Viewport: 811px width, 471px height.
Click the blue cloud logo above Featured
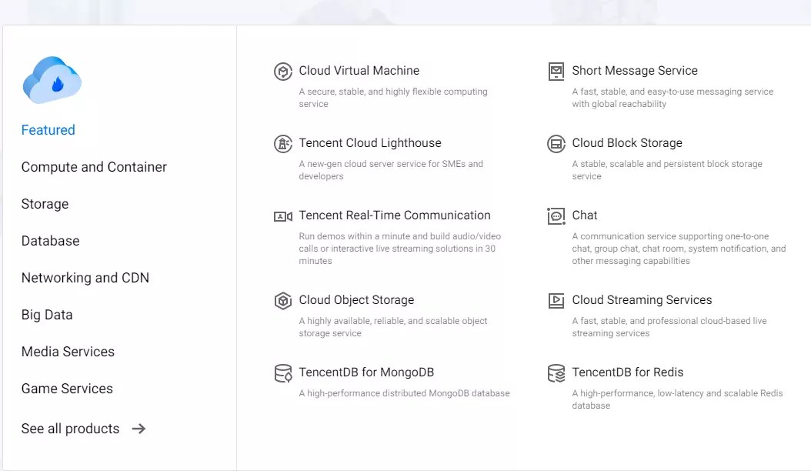click(x=52, y=79)
